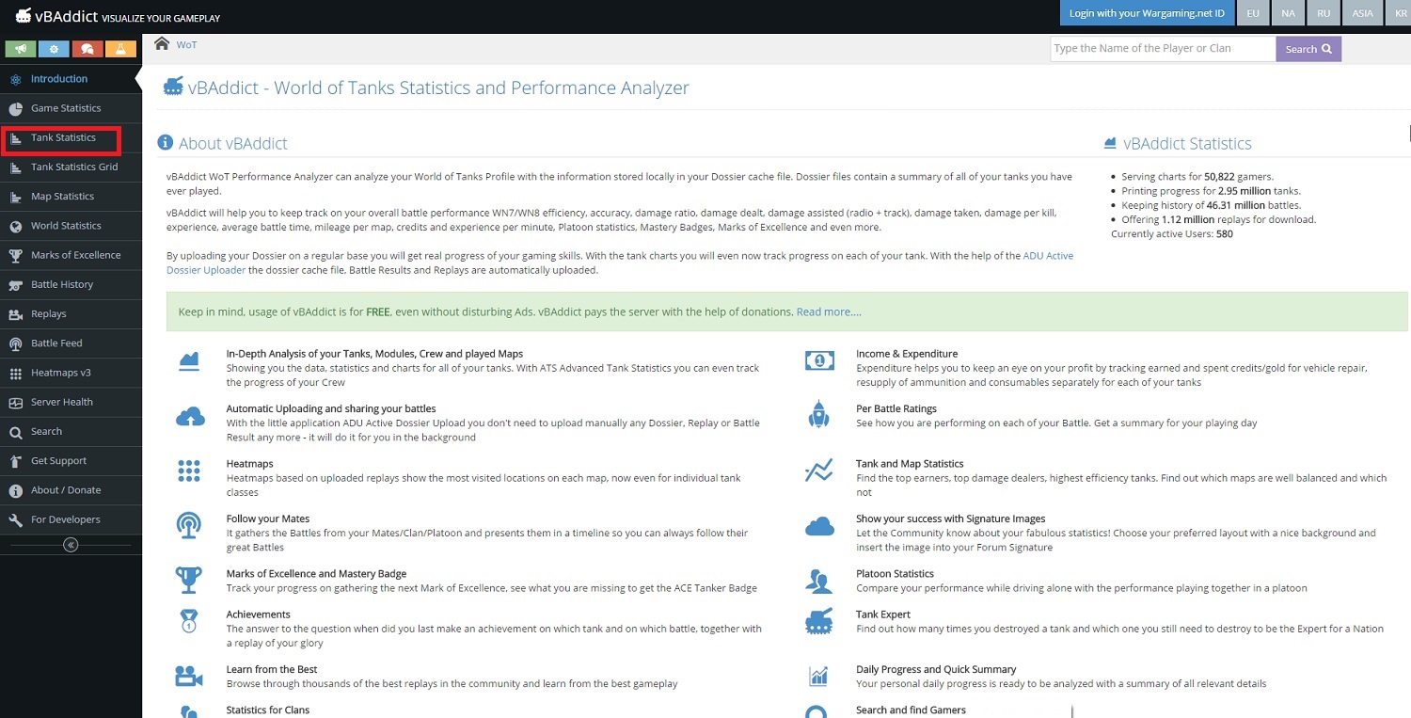Click the home icon in breadcrumb

point(162,44)
